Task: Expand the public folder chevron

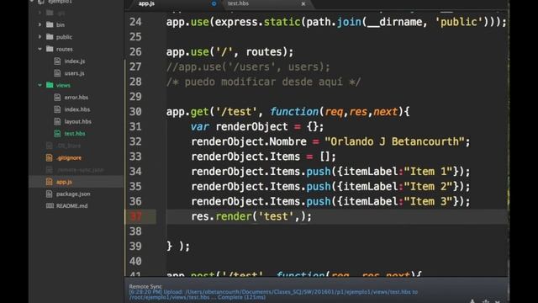Action: (40, 37)
